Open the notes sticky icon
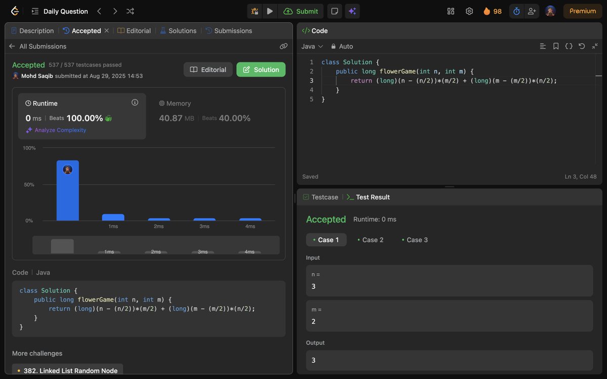This screenshot has width=607, height=379. point(334,11)
